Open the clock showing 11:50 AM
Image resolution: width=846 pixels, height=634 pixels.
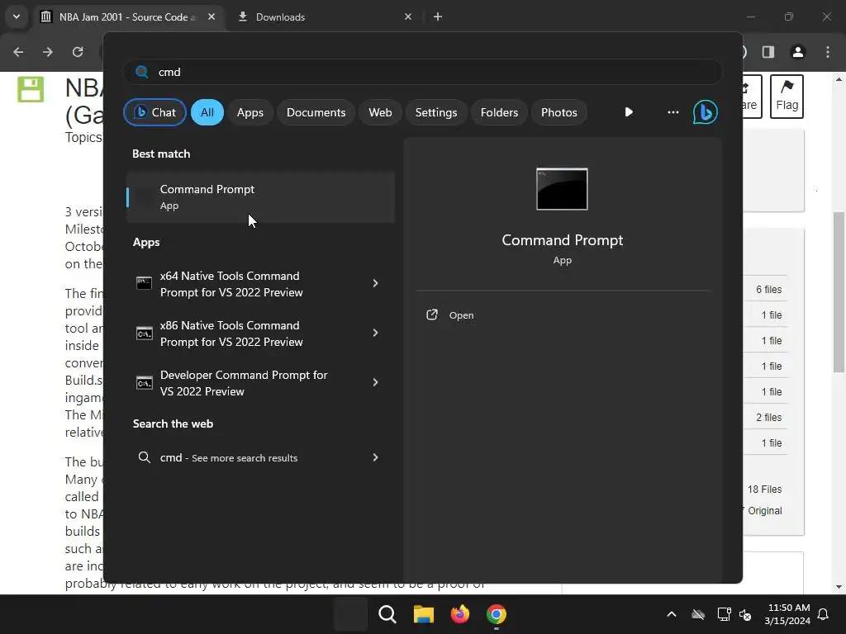pos(787,614)
